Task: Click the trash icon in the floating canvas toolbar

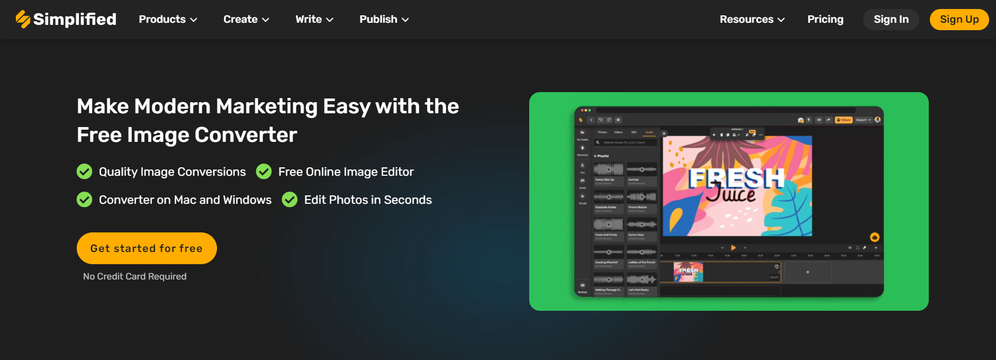Action: click(721, 135)
